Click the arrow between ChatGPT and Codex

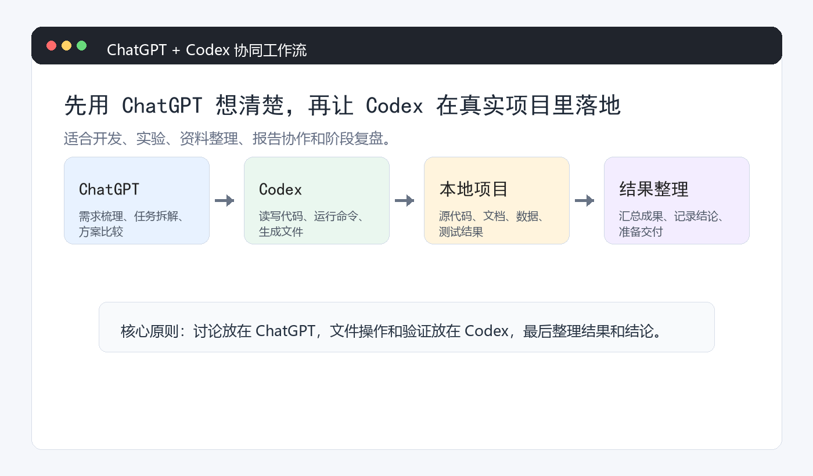pos(225,200)
